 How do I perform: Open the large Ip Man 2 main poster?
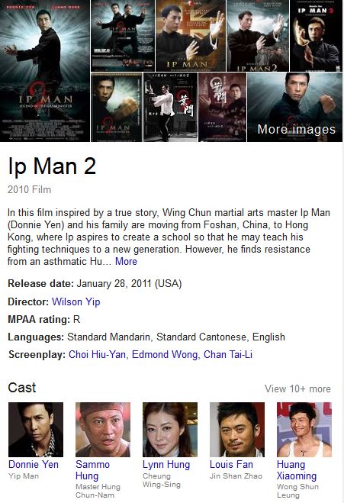pos(45,70)
